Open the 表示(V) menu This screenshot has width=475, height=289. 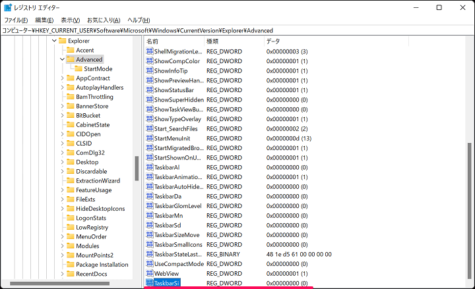[71, 20]
